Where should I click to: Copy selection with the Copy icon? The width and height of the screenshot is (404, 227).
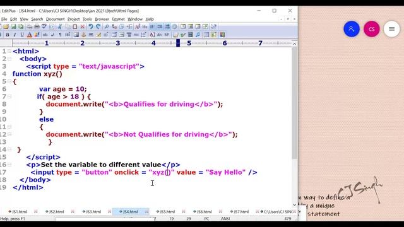coord(68,26)
